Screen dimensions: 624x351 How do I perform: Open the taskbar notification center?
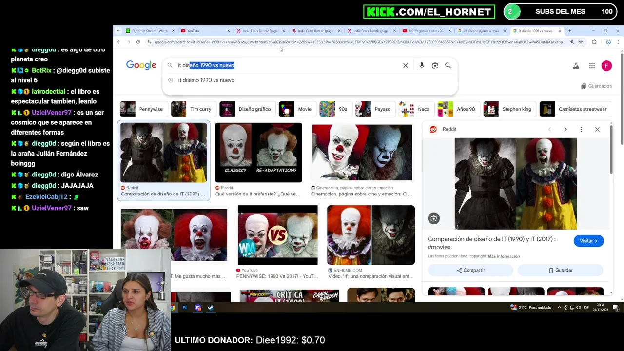tap(616, 308)
